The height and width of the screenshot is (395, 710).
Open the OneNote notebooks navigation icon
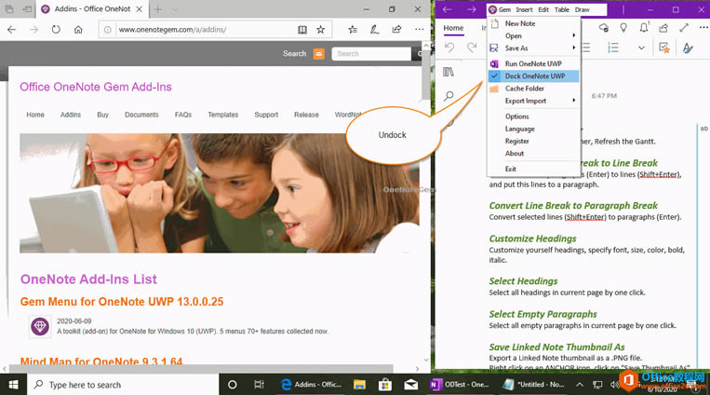click(449, 72)
